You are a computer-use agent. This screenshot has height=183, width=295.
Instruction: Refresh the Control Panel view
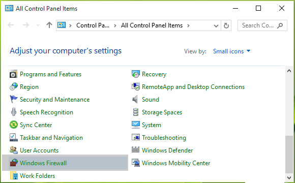(x=226, y=25)
